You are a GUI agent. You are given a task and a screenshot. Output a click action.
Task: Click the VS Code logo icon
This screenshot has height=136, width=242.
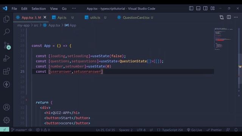tap(5, 8)
